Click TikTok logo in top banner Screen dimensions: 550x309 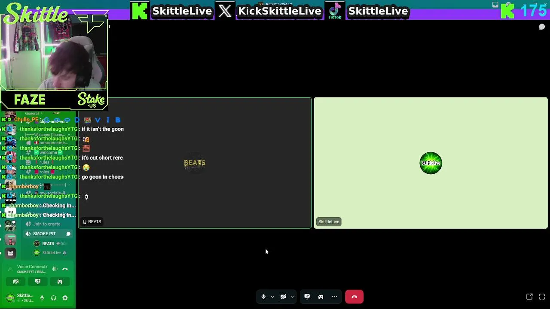tap(335, 11)
